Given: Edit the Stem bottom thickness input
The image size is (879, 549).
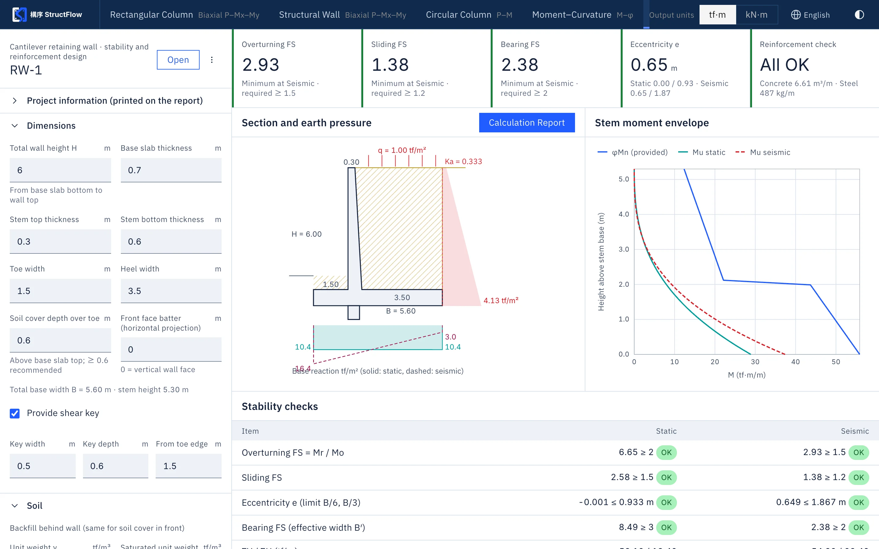Looking at the screenshot, I should point(171,242).
